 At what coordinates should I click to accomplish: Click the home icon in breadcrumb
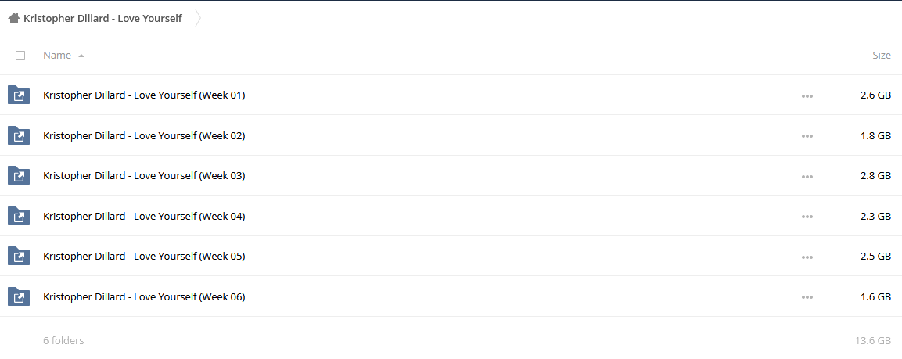14,19
